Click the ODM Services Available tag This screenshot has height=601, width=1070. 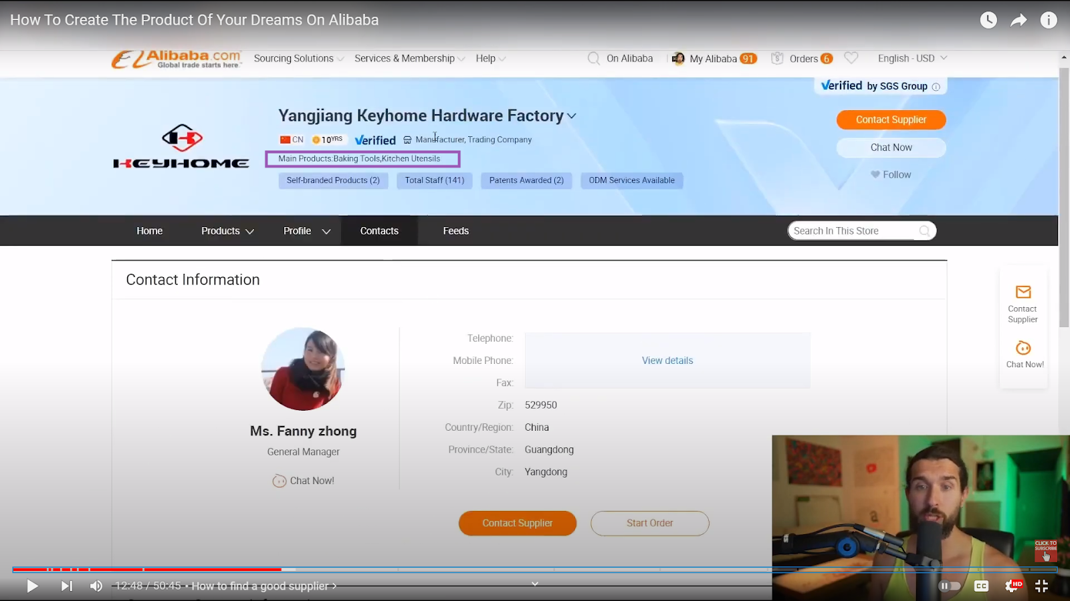point(632,180)
